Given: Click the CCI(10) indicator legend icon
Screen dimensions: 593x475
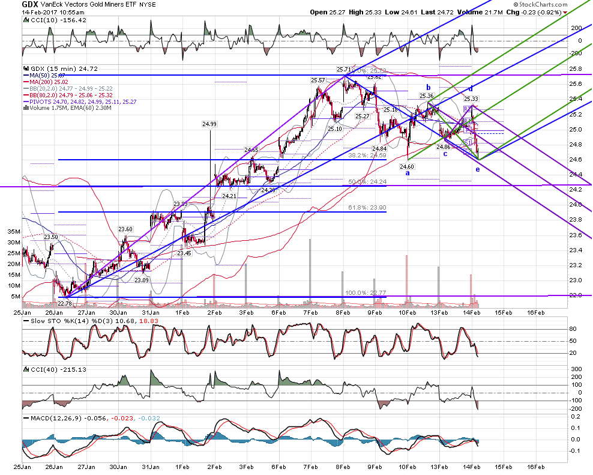Looking at the screenshot, I should [26, 20].
